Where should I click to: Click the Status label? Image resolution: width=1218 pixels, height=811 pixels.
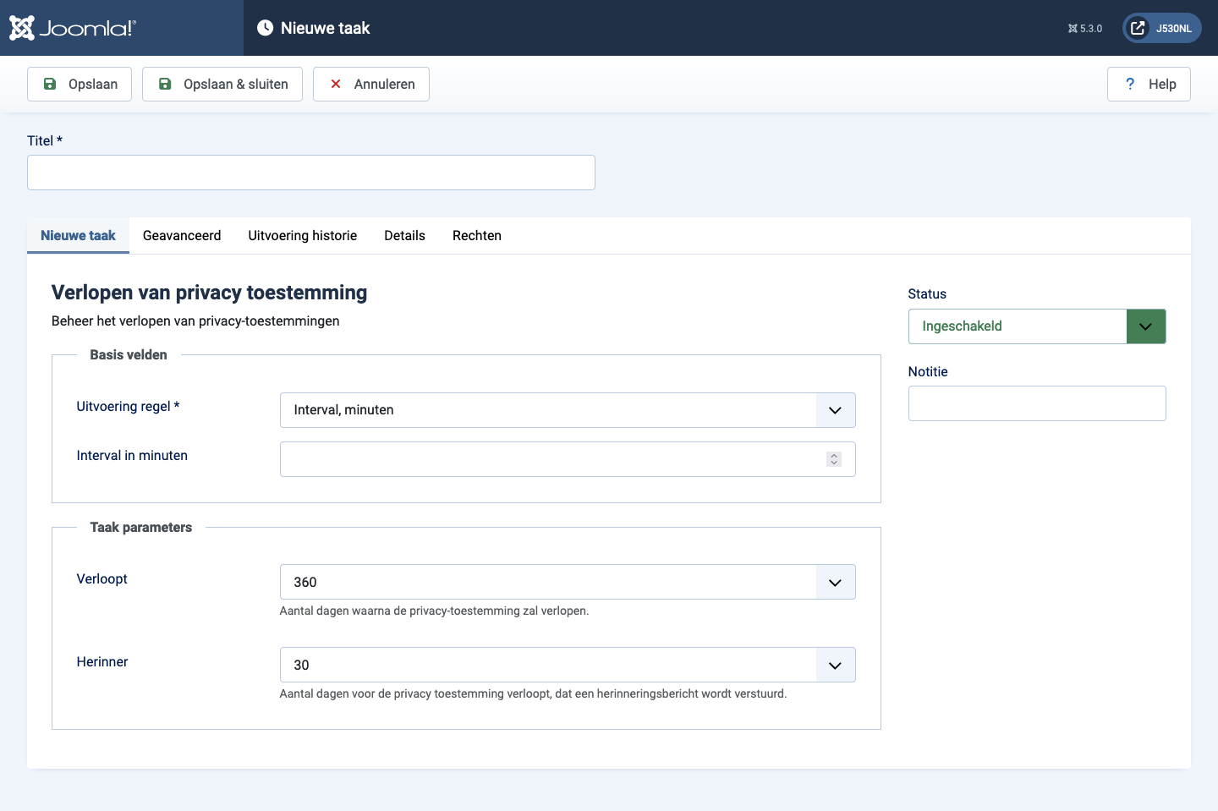[x=927, y=293]
